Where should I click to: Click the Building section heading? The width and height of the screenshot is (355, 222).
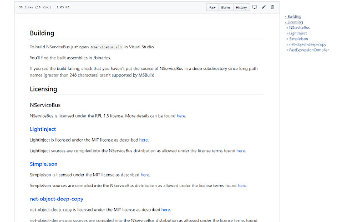coord(42,33)
